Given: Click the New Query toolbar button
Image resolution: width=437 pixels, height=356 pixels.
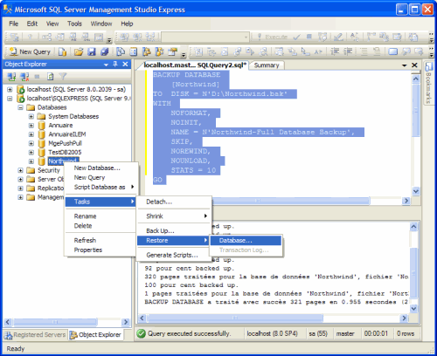Looking at the screenshot, I should [30, 51].
